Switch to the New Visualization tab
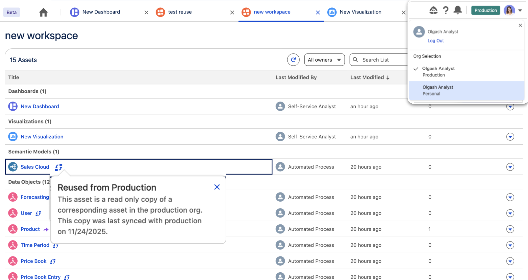Image resolution: width=528 pixels, height=280 pixels. [361, 12]
